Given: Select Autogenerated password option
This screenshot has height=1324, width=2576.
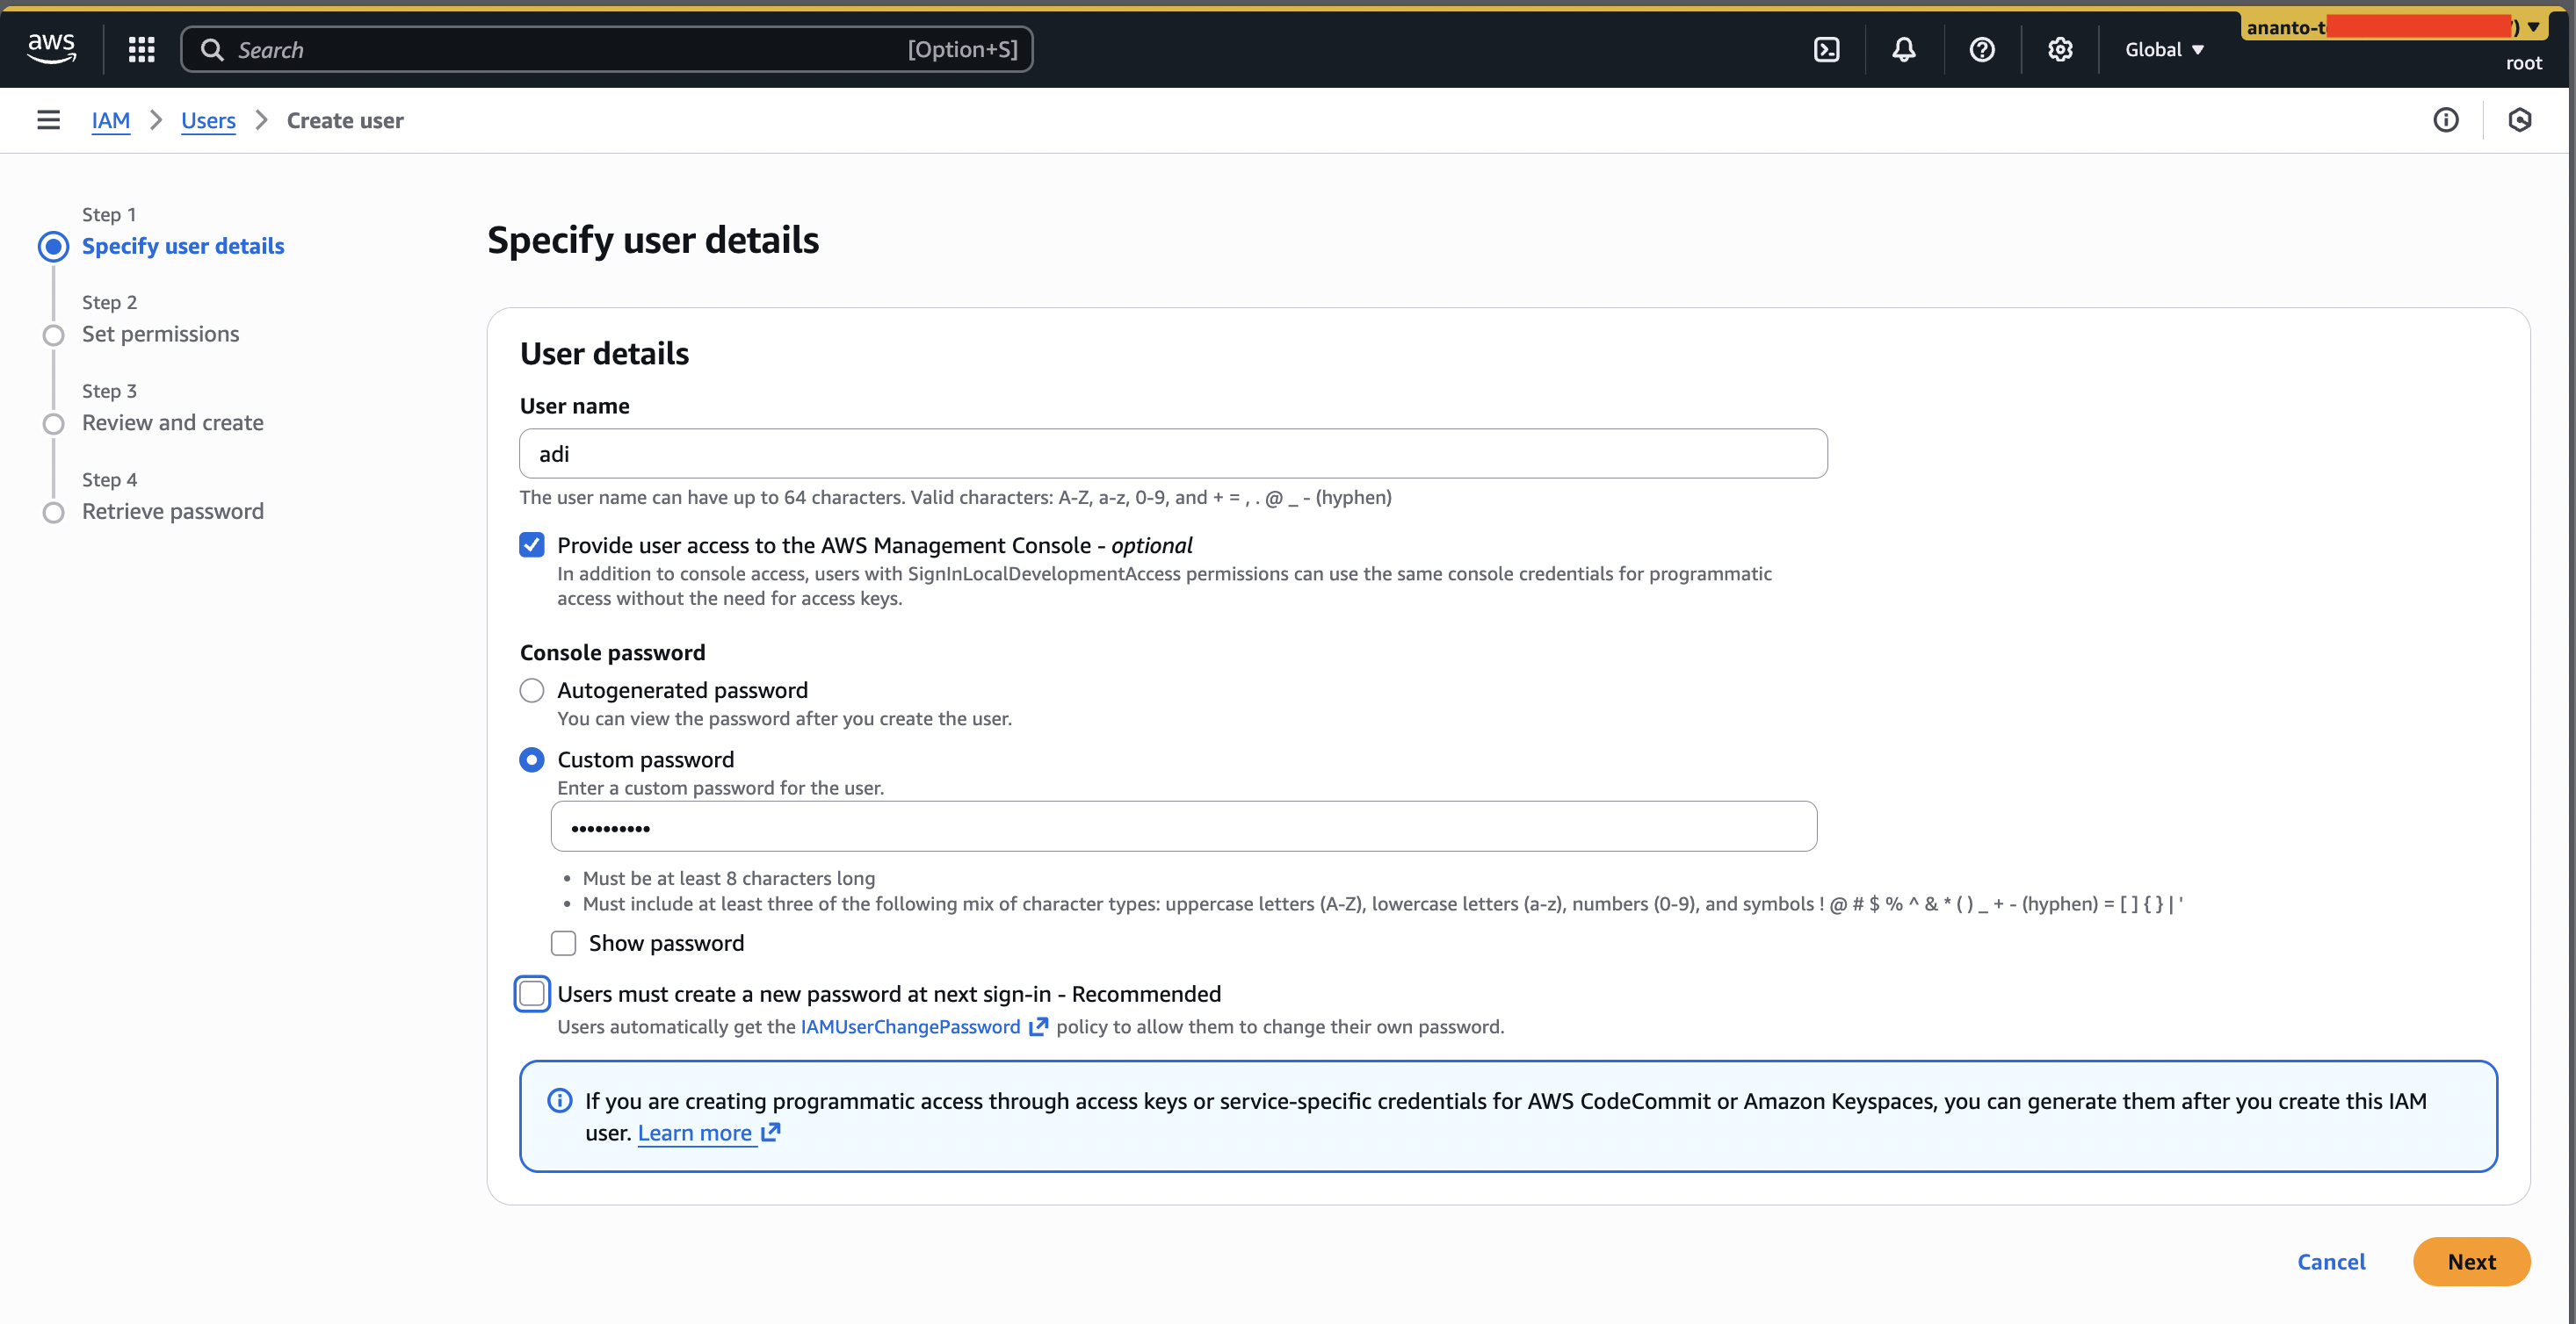Looking at the screenshot, I should [532, 689].
